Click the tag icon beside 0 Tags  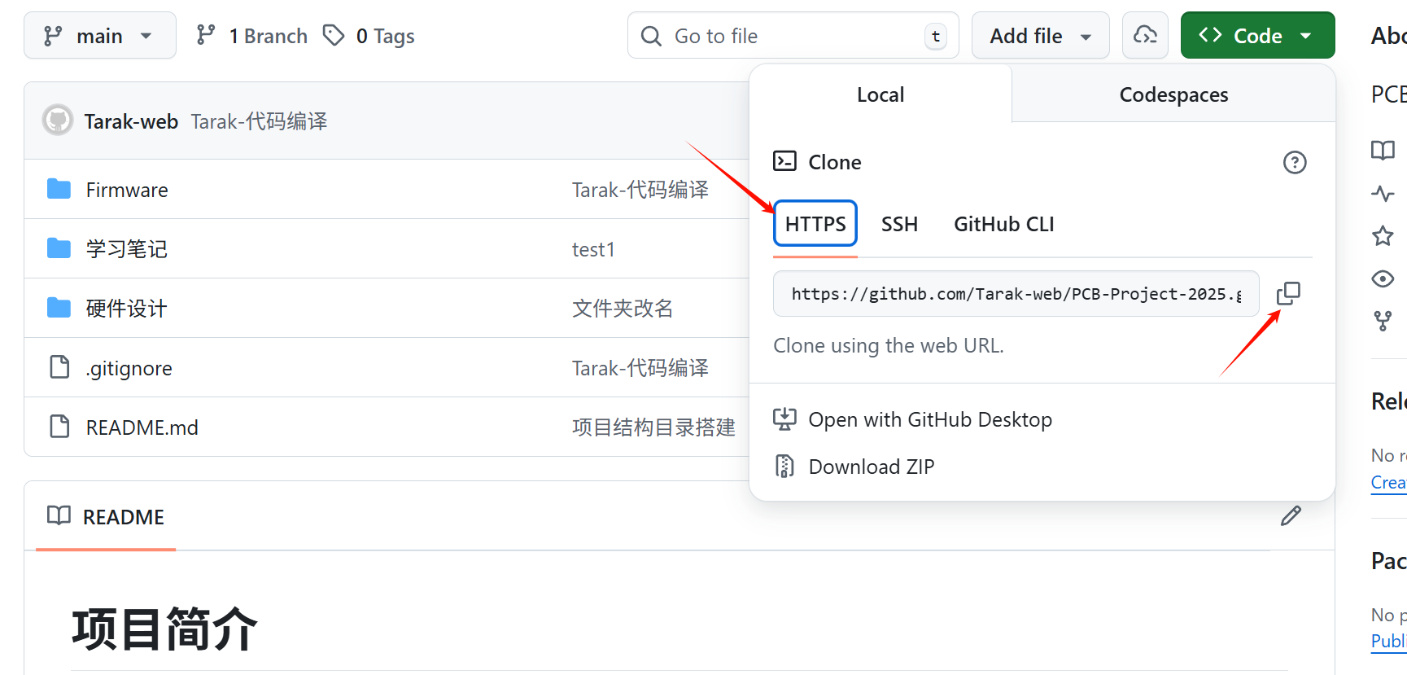(x=334, y=35)
